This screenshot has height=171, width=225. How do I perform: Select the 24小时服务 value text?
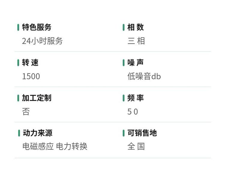(x=42, y=41)
